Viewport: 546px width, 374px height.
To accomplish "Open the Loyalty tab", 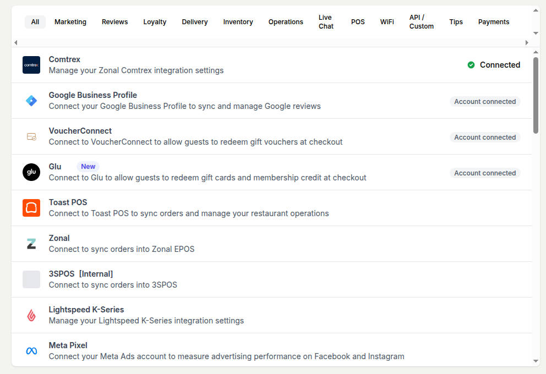I will (155, 22).
